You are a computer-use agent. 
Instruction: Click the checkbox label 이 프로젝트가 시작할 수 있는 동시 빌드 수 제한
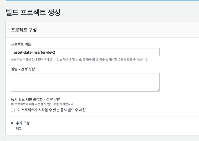tap(51, 110)
